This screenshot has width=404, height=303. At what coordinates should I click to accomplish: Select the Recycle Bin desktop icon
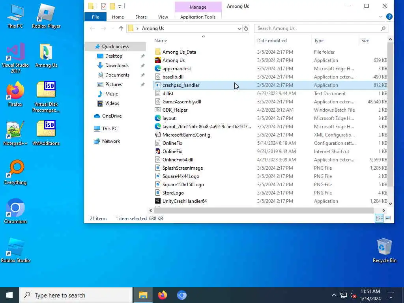[384, 251]
